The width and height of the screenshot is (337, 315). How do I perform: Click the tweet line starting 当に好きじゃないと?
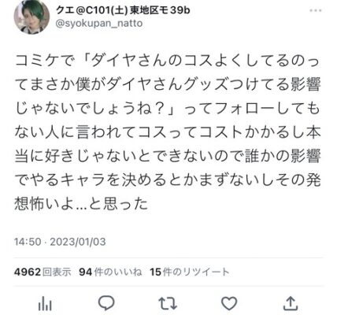coord(168,156)
